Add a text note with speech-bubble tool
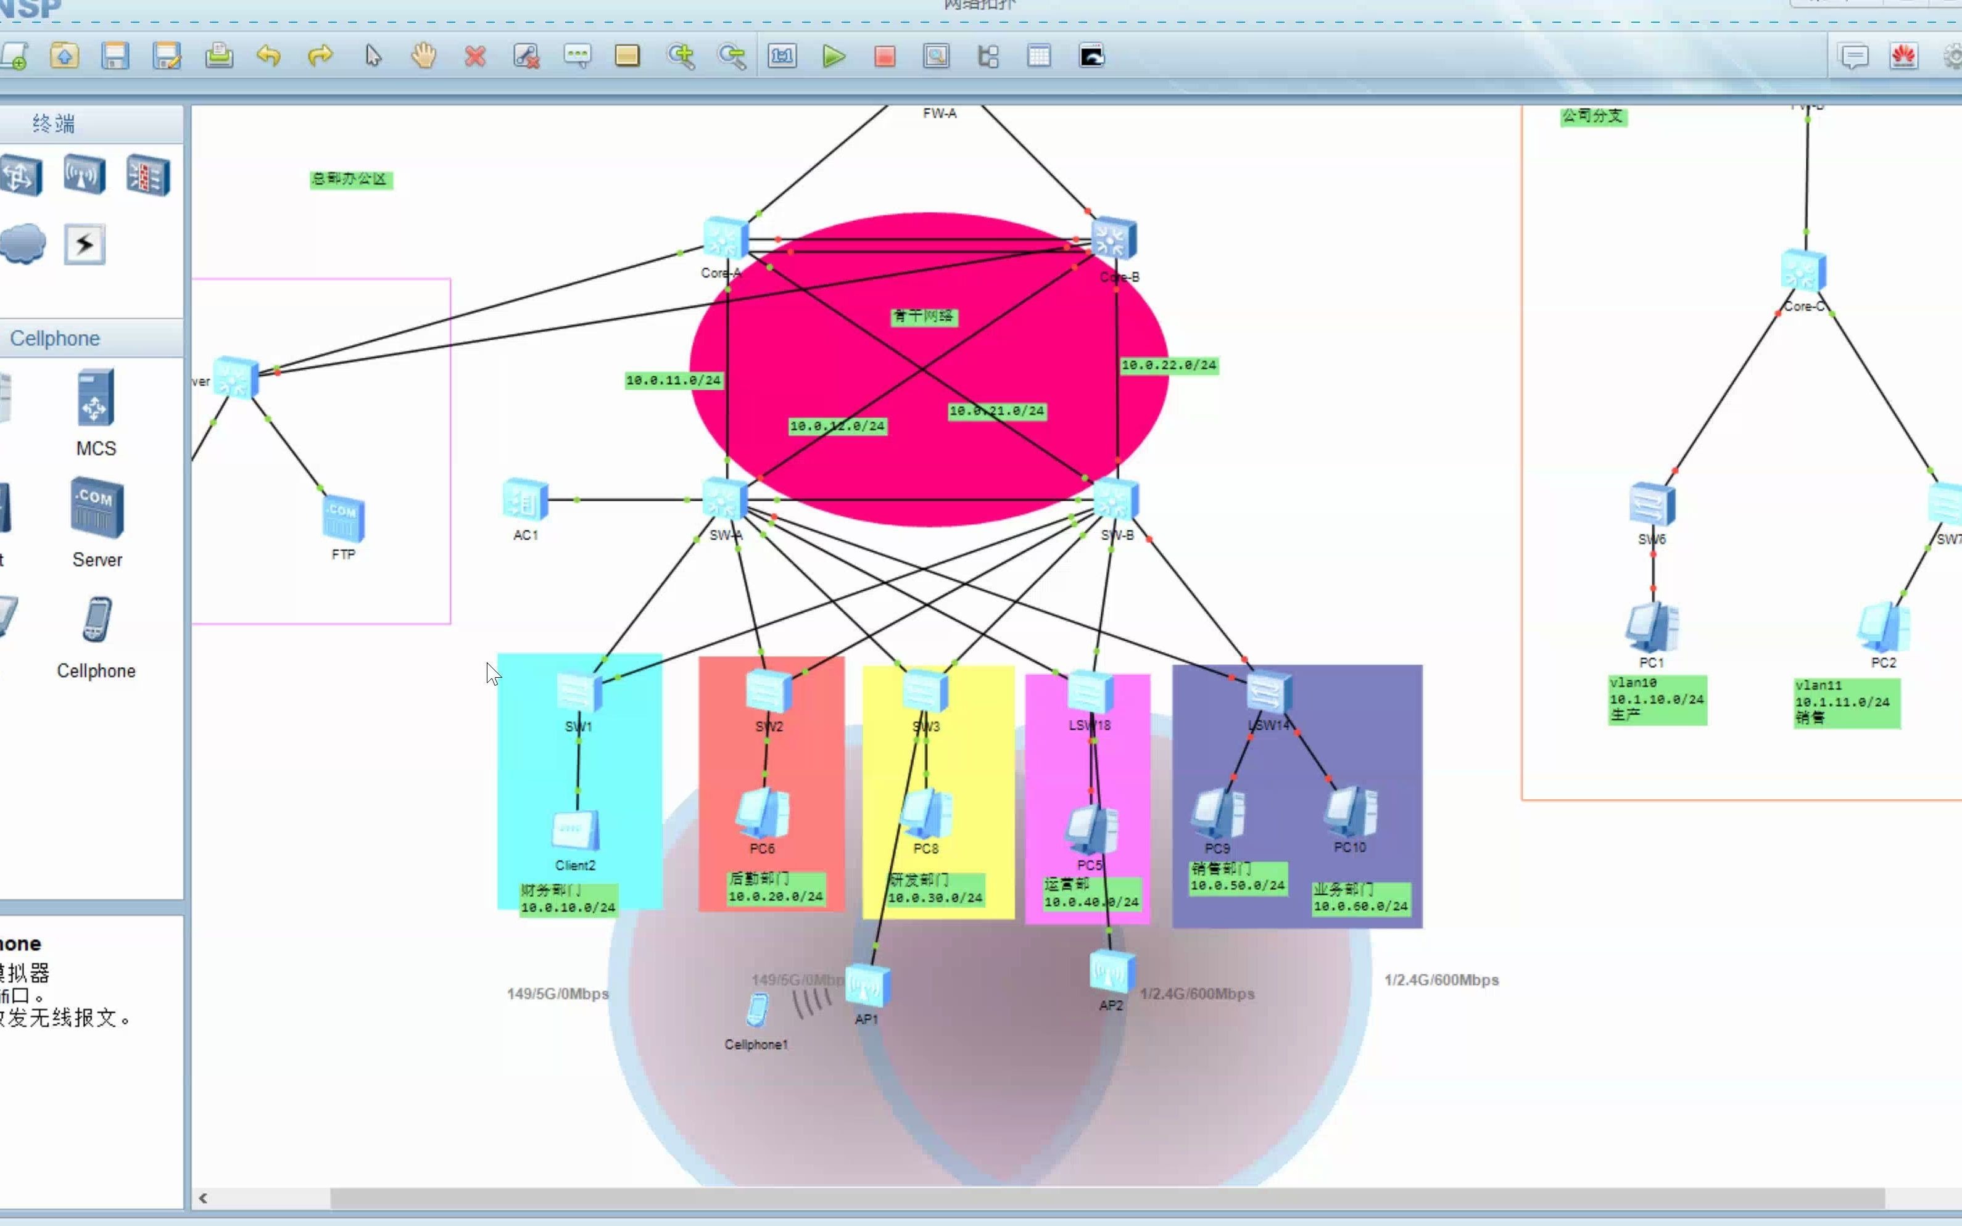The image size is (1962, 1226). tap(577, 56)
